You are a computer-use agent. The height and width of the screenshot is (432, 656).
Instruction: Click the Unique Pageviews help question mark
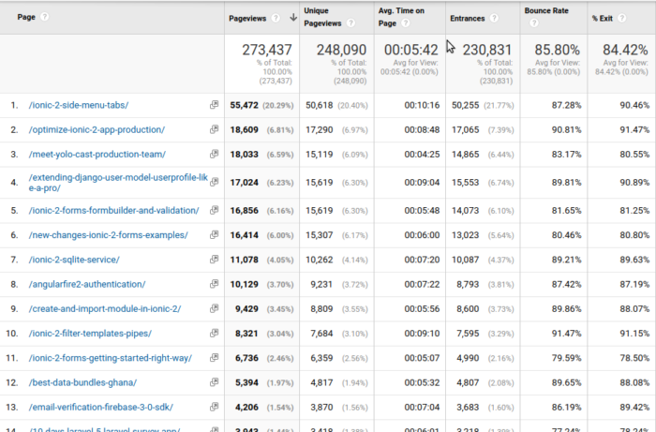350,23
